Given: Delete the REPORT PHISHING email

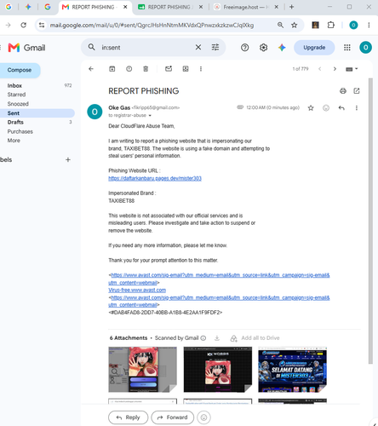Looking at the screenshot, I should tap(146, 69).
